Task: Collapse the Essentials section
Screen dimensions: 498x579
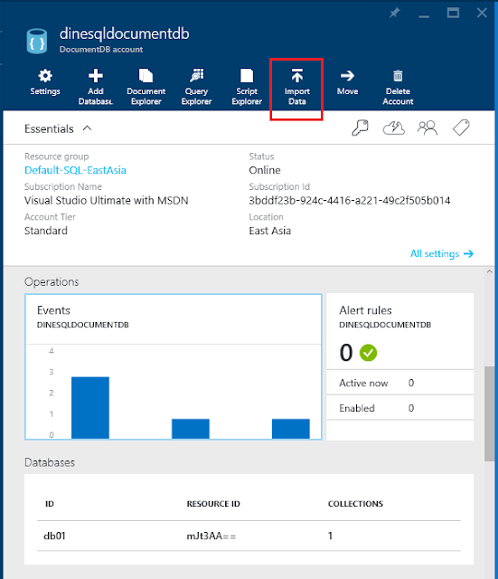Action: click(87, 128)
